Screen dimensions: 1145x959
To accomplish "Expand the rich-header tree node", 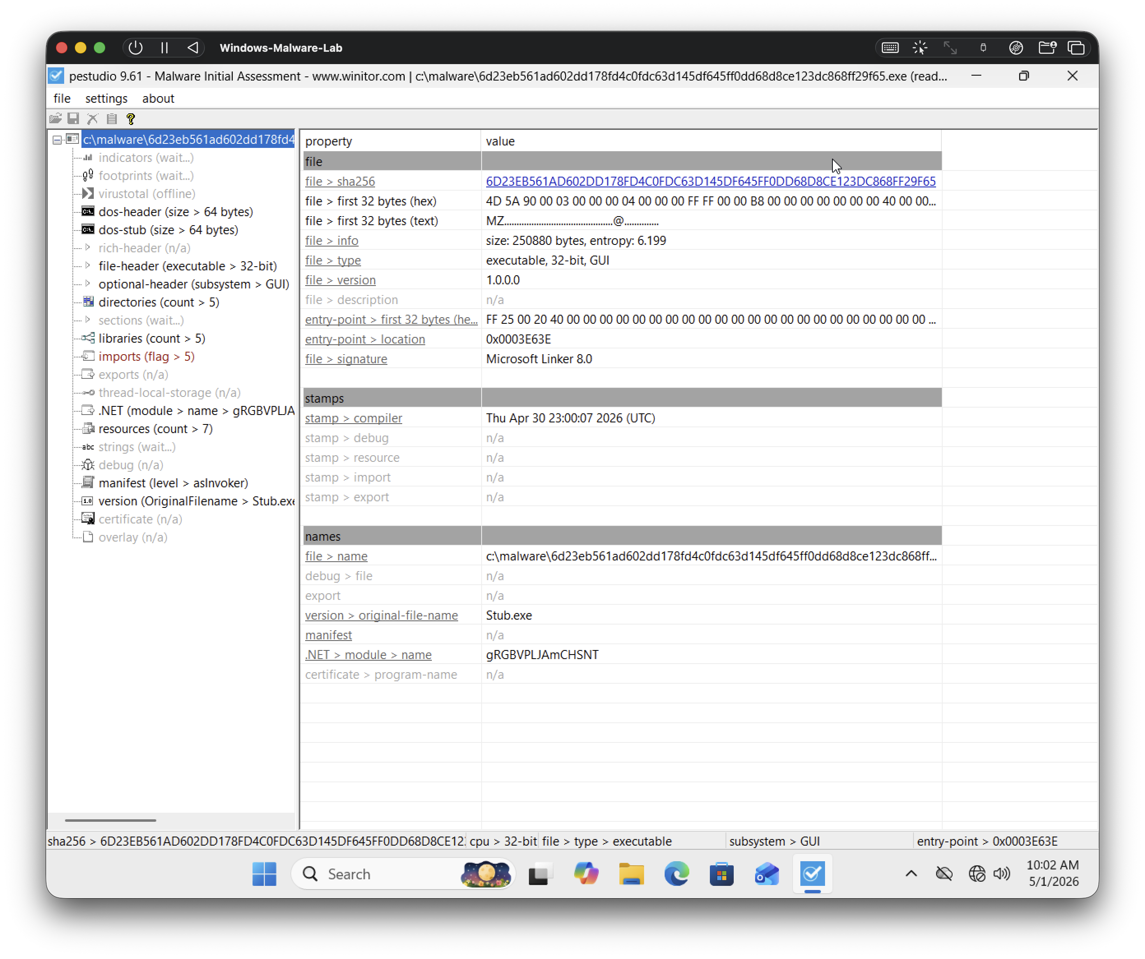I will coord(88,248).
